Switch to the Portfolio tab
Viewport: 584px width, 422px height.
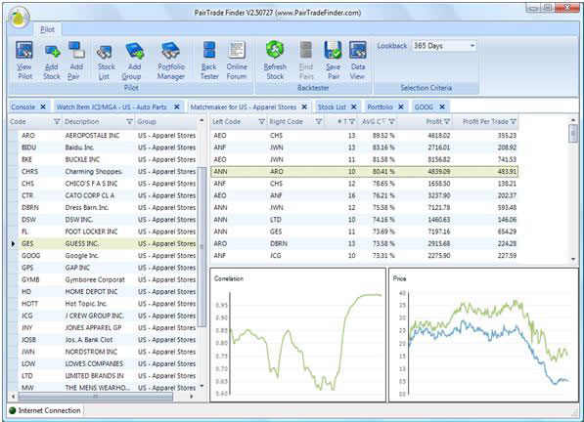[x=380, y=107]
